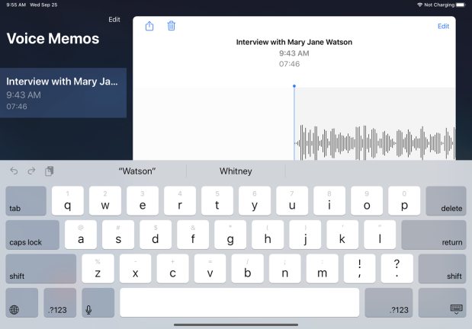The width and height of the screenshot is (472, 329).
Task: Select Interview with Mary Ja... memo row
Action: point(63,93)
